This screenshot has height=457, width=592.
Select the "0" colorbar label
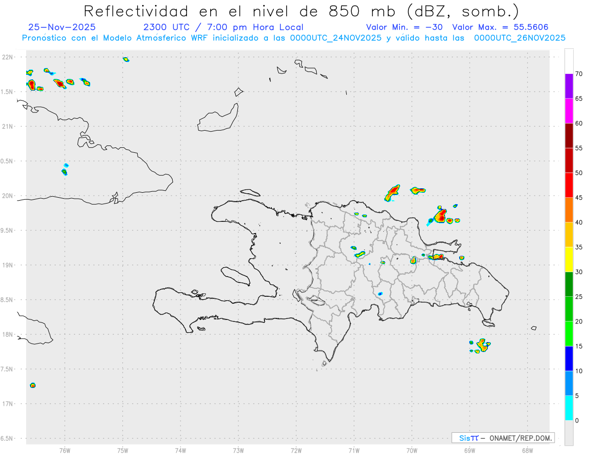pyautogui.click(x=577, y=421)
